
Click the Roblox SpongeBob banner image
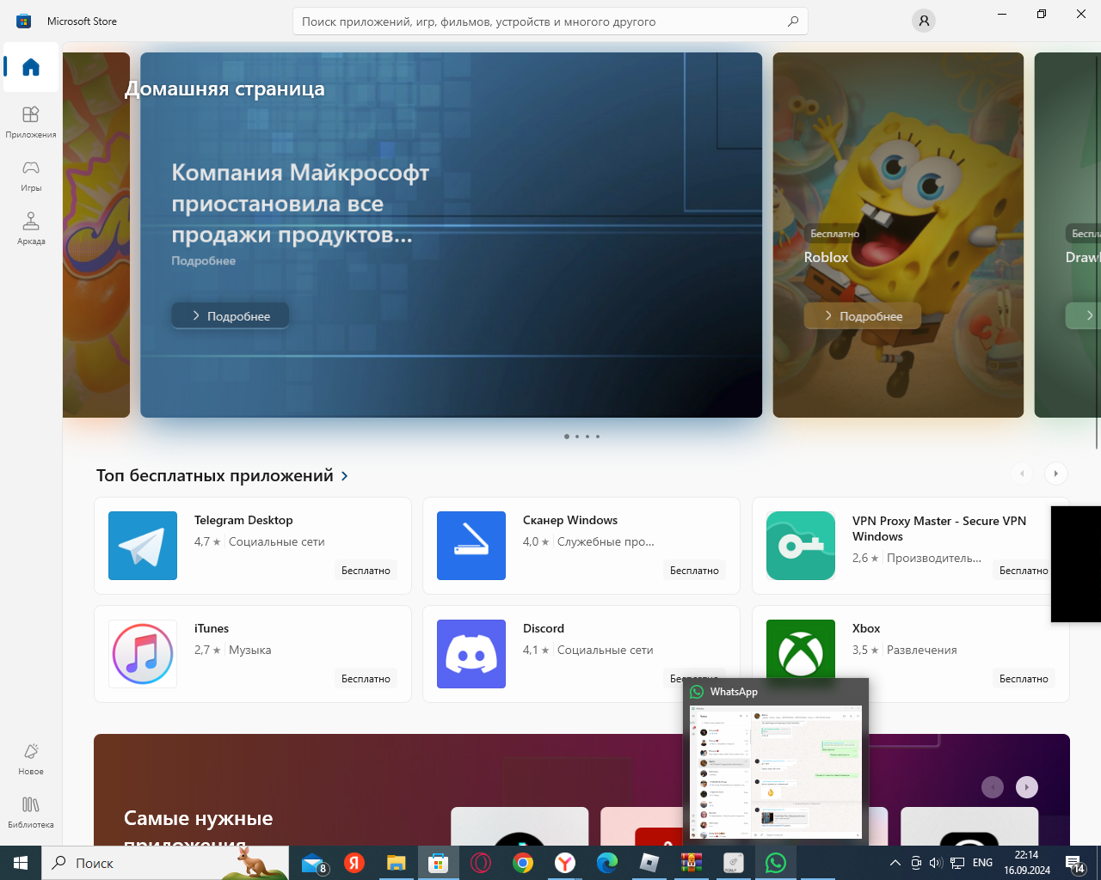click(x=898, y=235)
